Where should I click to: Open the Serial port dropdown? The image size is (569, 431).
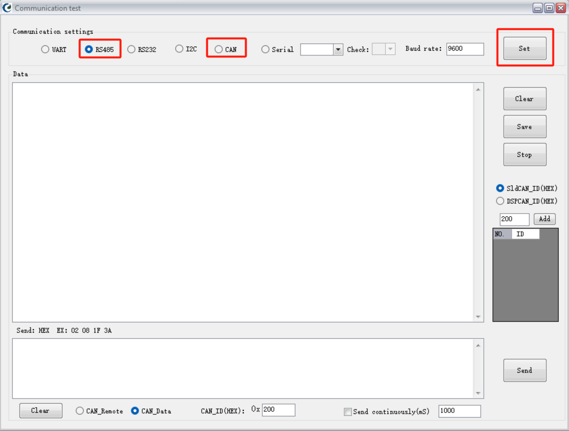[338, 49]
